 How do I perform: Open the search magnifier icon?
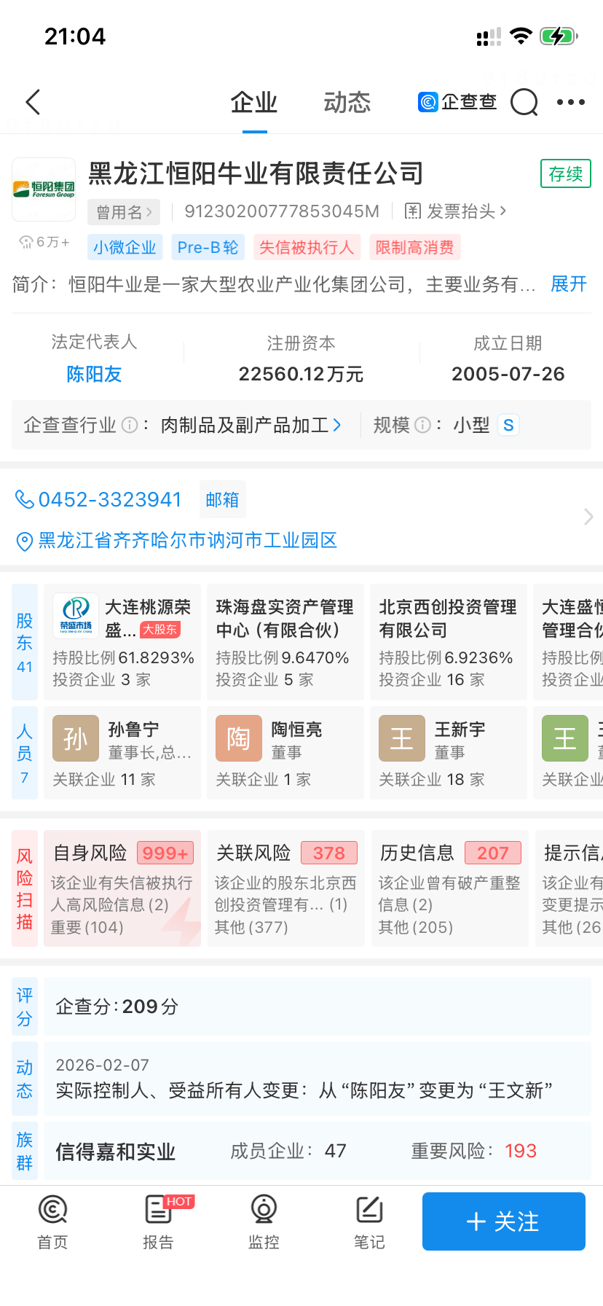point(524,102)
